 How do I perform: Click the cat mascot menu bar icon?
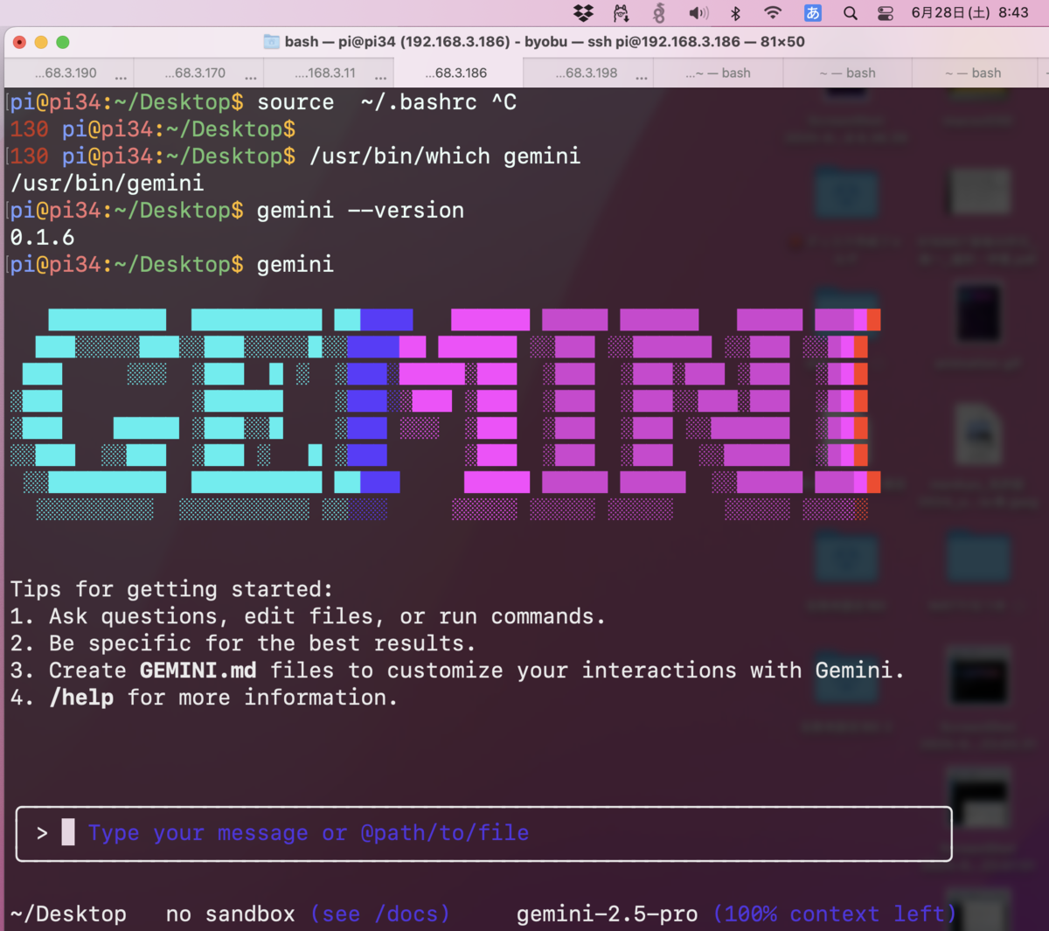(x=621, y=13)
